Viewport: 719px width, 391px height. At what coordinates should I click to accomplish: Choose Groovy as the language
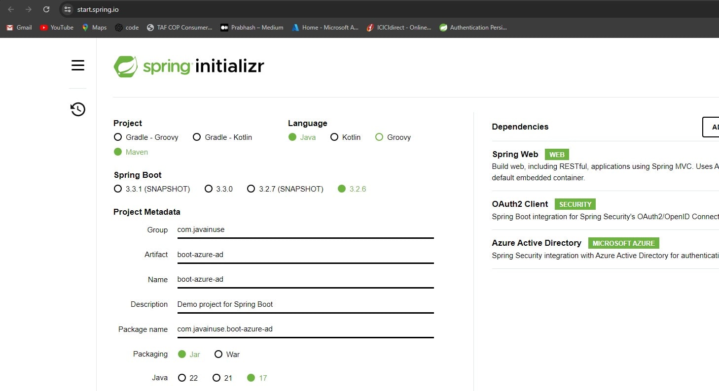click(393, 137)
